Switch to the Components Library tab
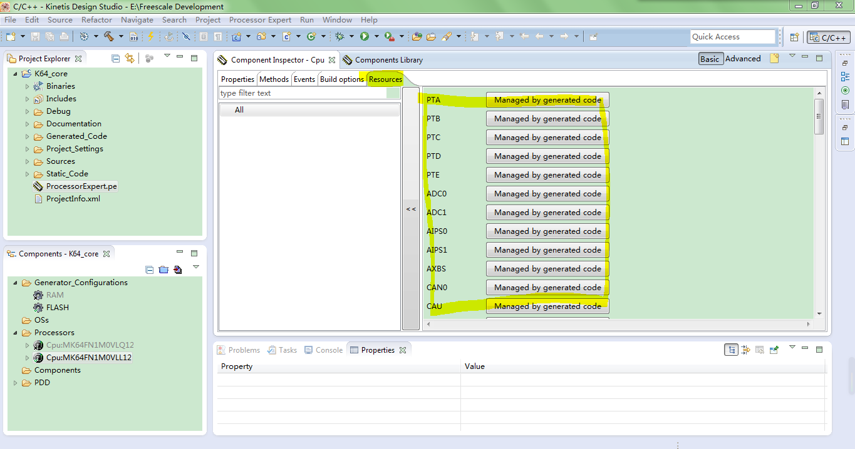Screen dimensions: 855x449 pyautogui.click(x=383, y=60)
